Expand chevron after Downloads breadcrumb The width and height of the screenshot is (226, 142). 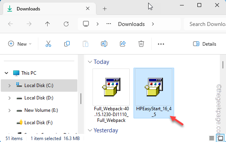point(153,24)
